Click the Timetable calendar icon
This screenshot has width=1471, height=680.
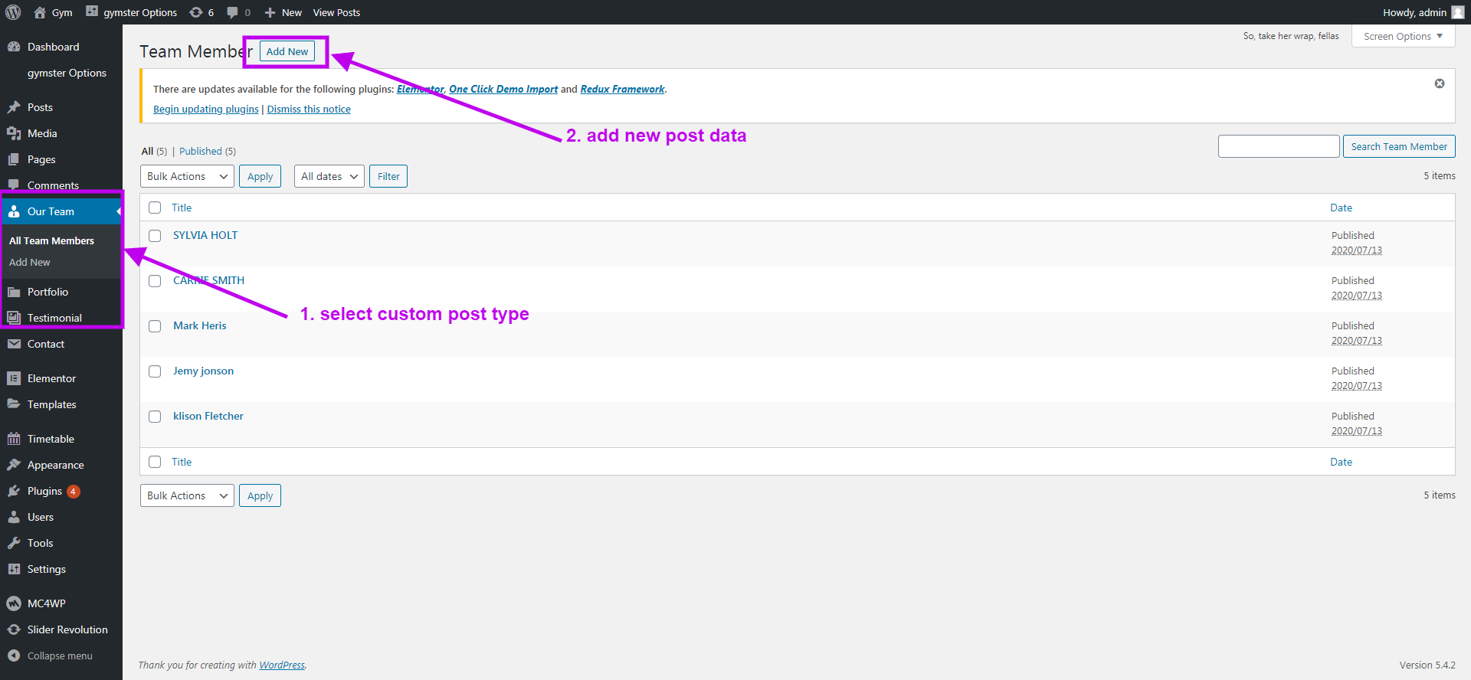14,439
